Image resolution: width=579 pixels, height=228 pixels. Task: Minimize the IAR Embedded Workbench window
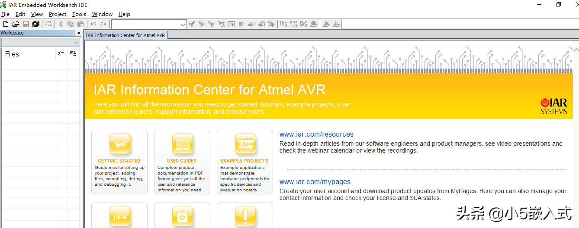539,5
